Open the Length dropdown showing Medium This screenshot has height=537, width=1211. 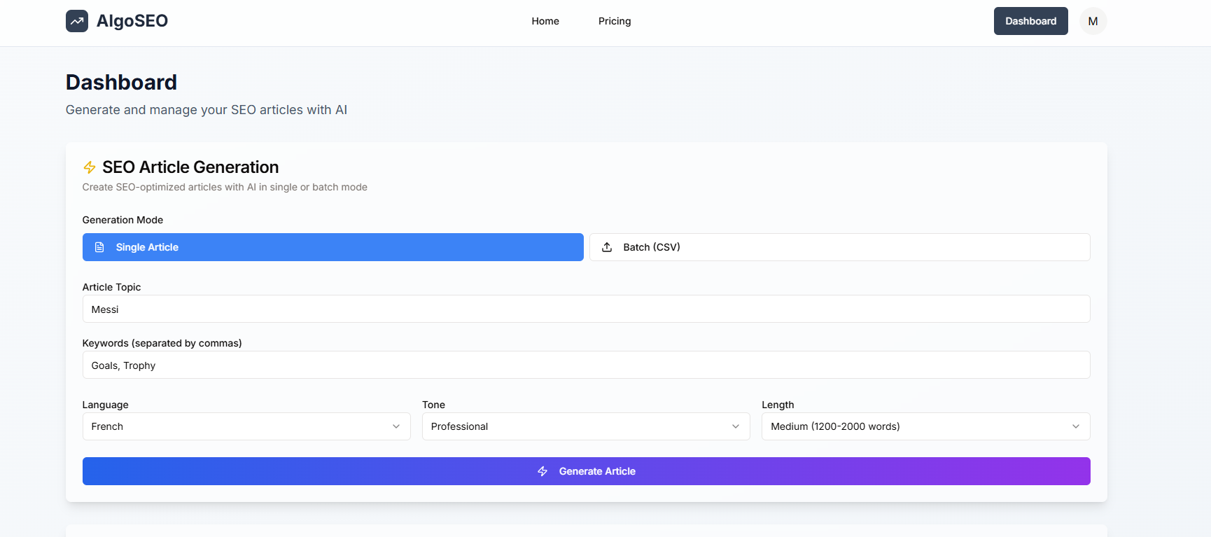tap(926, 426)
